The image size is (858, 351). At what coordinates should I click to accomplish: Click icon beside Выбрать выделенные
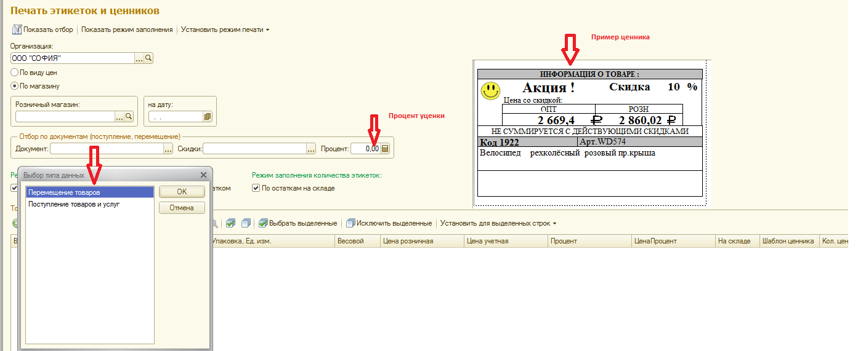pyautogui.click(x=263, y=223)
